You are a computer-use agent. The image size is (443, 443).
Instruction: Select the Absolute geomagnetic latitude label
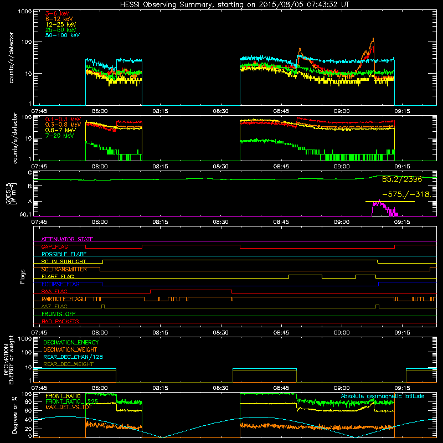383,396
